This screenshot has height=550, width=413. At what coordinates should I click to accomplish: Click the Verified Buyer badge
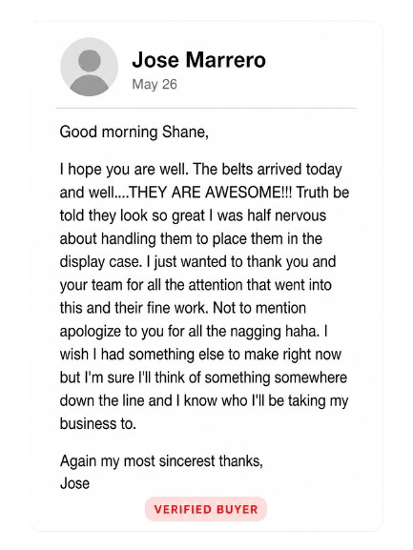coord(206,509)
